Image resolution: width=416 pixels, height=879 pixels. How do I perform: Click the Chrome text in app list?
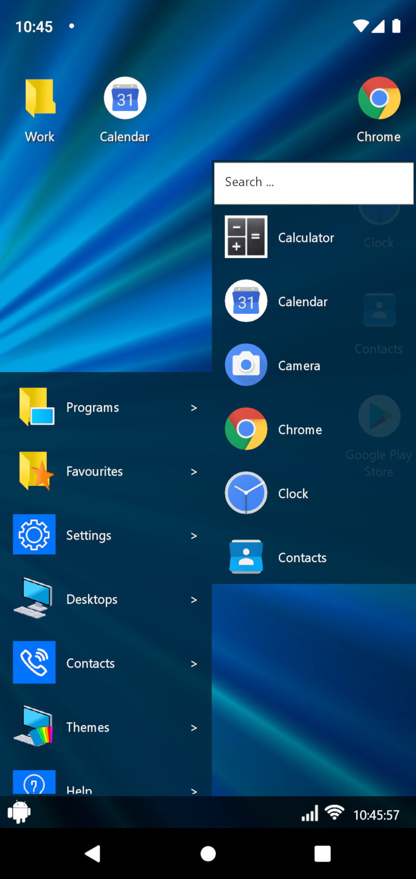click(300, 430)
